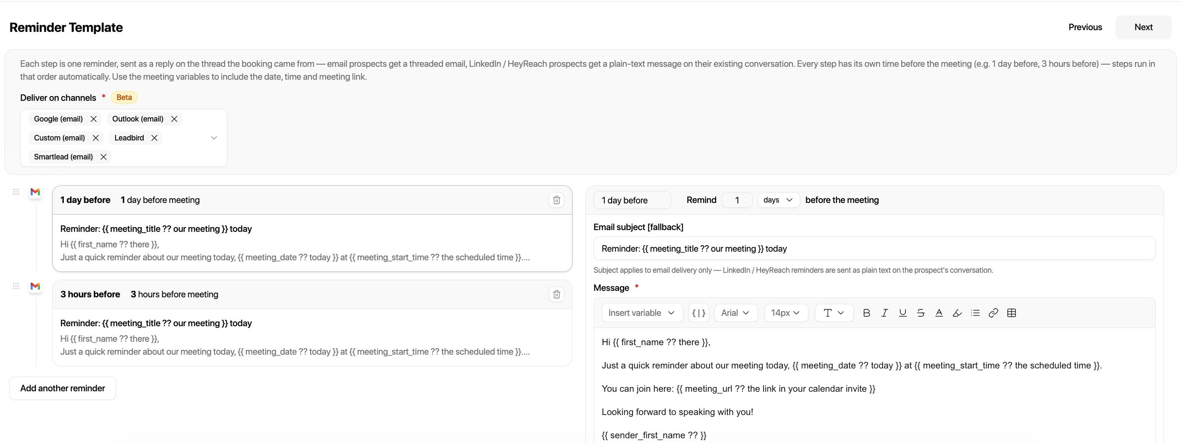Viewport: 1182px width, 443px height.
Task: Click the Remind number input
Action: pyautogui.click(x=737, y=200)
